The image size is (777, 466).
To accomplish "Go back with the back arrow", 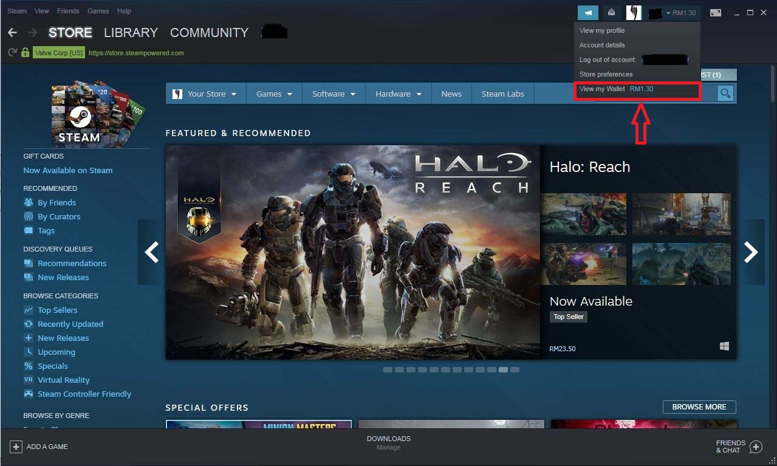I will (12, 33).
